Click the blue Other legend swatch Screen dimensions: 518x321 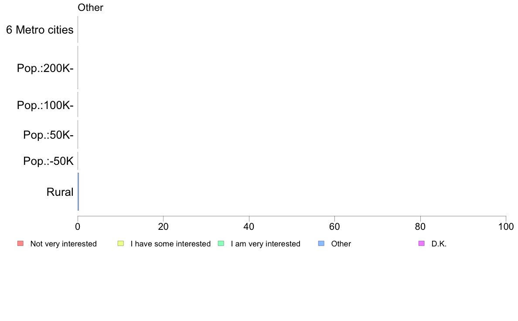click(321, 244)
